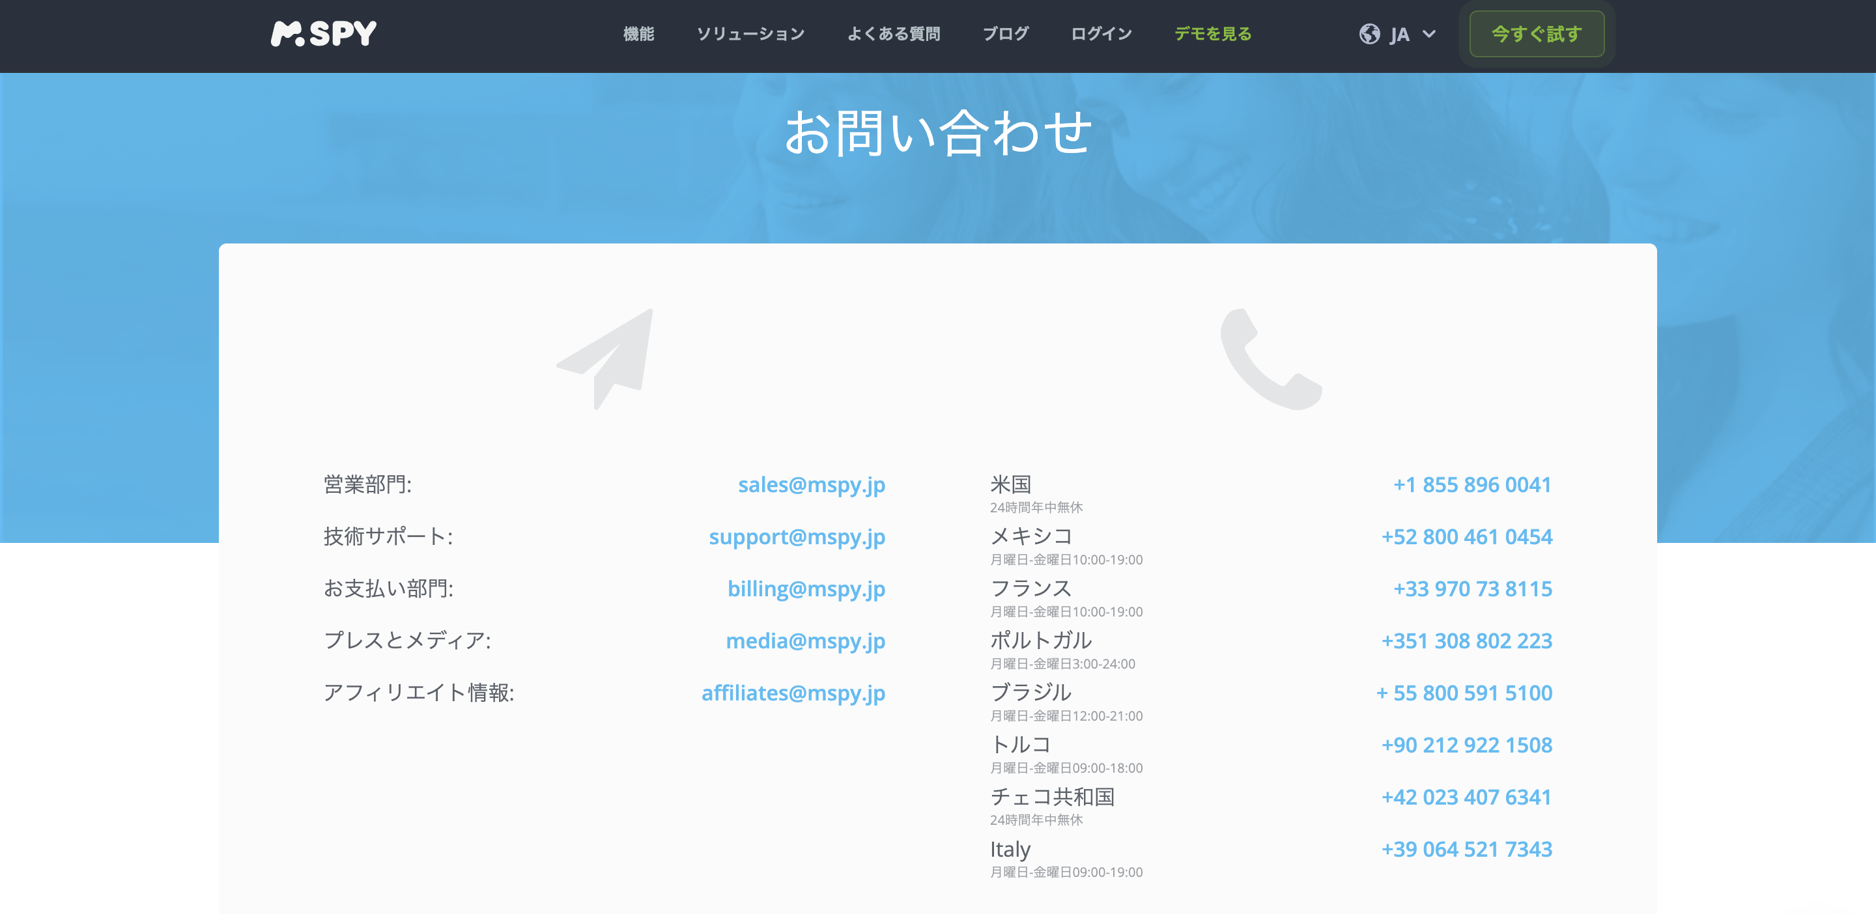Click the フランス country name

(1030, 589)
